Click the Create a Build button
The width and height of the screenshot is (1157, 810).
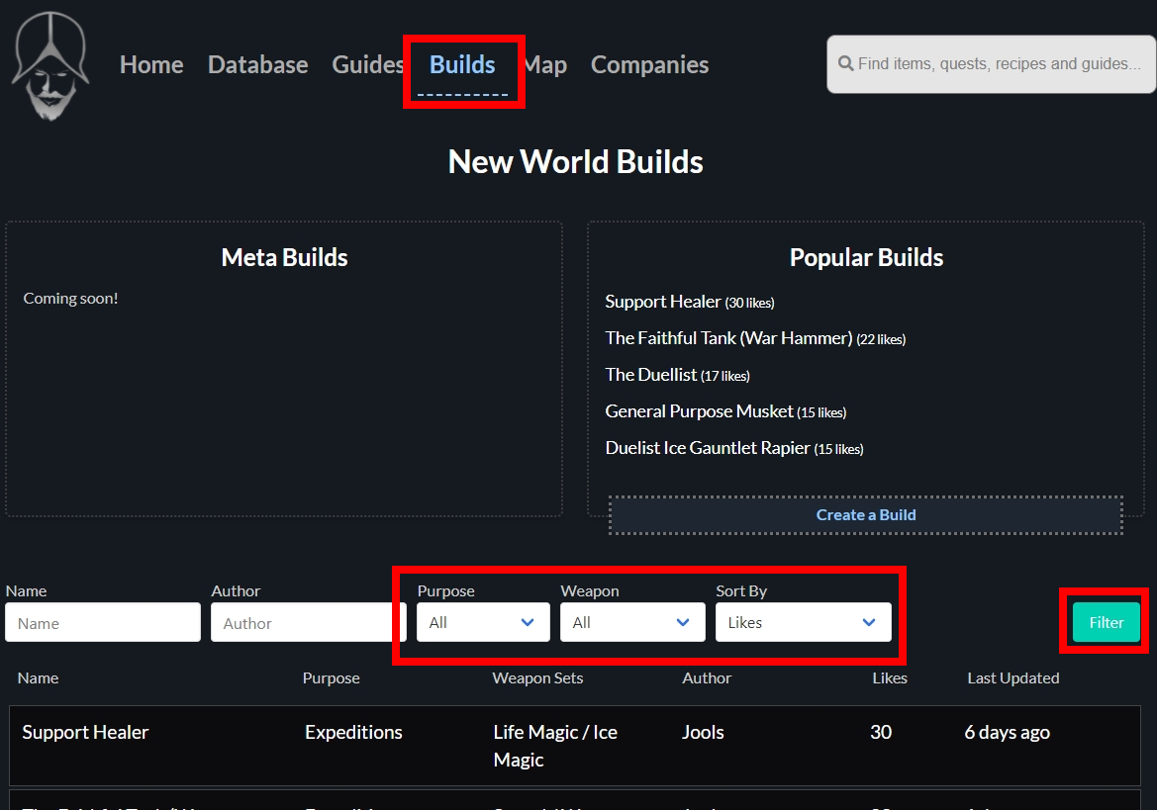click(866, 515)
